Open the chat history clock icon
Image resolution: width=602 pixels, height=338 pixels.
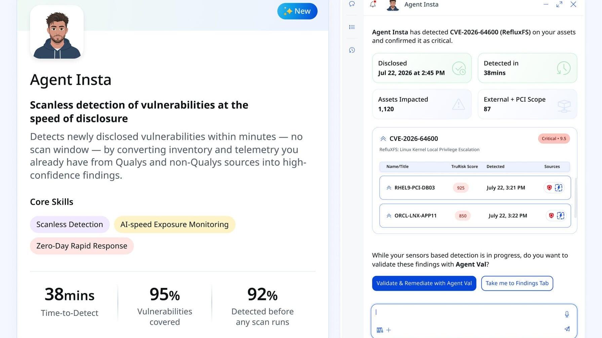[352, 50]
